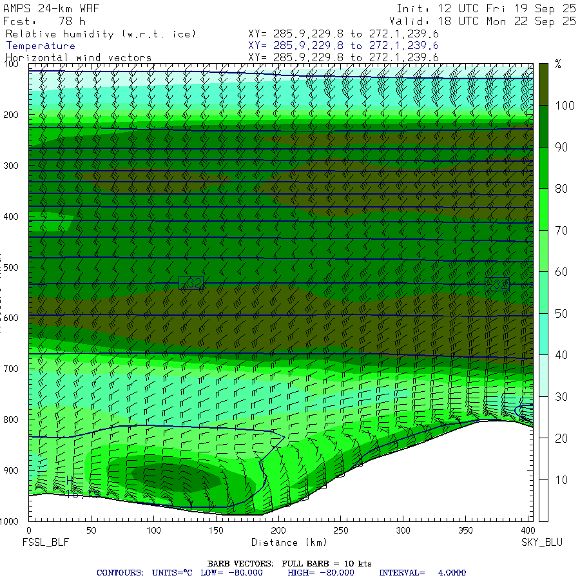Image resolution: width=580 pixels, height=580 pixels.
Task: Click the 'SKY_BLU' end-point label
Action: [x=542, y=543]
